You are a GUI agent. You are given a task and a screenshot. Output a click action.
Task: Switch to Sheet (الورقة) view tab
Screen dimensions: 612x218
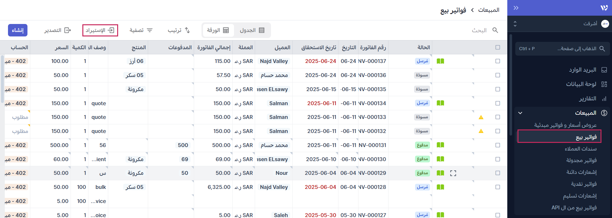pos(218,30)
